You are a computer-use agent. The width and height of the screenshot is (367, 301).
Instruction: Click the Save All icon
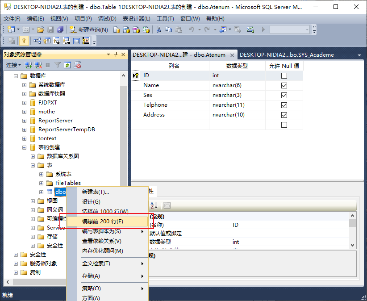point(60,29)
